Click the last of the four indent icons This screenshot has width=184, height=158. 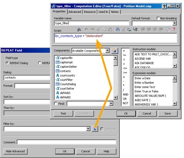[x=161, y=29]
